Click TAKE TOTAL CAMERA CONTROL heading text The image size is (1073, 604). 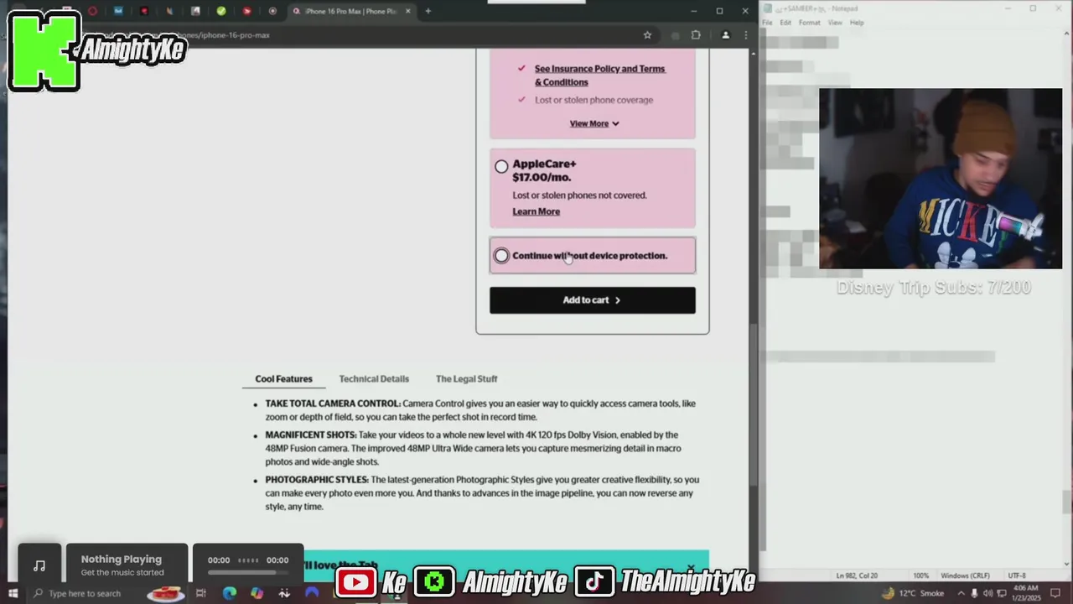[x=333, y=404]
